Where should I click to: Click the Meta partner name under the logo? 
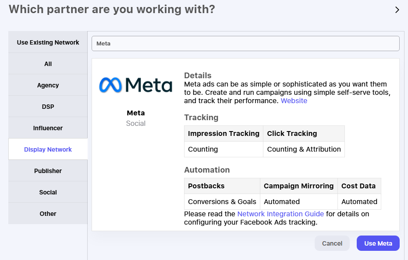[x=135, y=113]
